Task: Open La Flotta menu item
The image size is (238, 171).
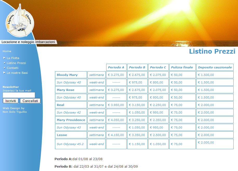Action: 13,58
